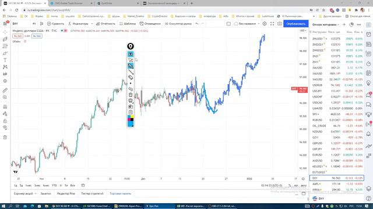
Task: Select the brush drawing tool in left toolbar
Action: tap(5, 53)
